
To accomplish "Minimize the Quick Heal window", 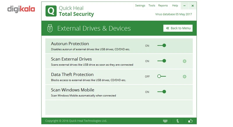I will click(x=184, y=6).
